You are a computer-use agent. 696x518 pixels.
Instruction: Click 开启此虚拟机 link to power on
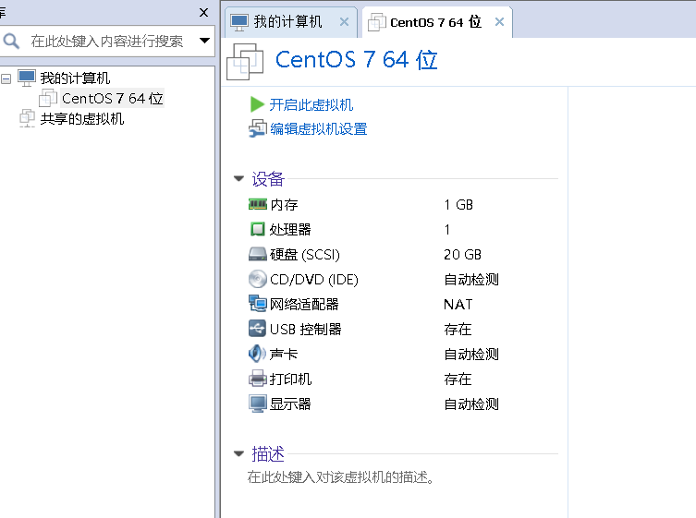click(311, 104)
